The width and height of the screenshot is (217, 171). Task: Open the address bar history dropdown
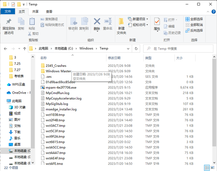(x=128, y=49)
